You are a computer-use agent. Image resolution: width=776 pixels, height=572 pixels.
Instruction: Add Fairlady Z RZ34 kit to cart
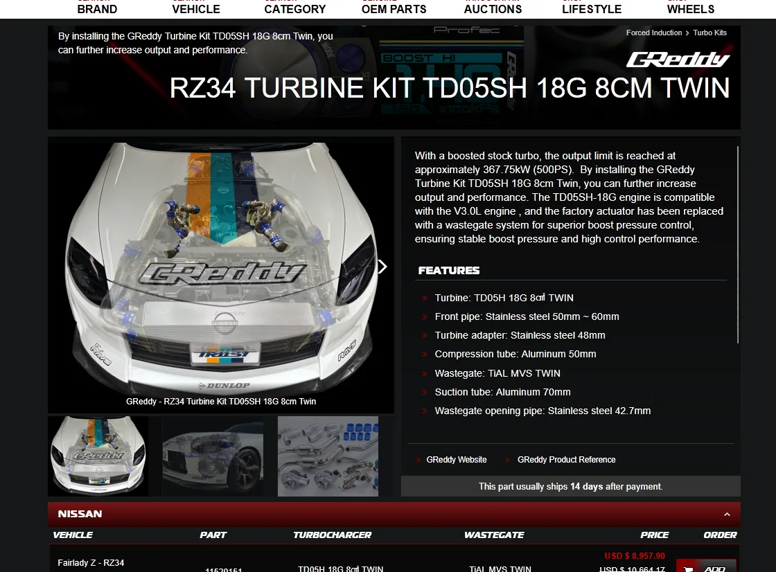pyautogui.click(x=706, y=567)
